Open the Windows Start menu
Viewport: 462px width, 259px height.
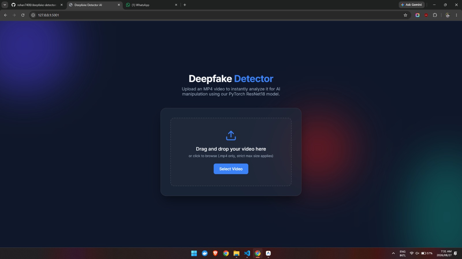(x=194, y=253)
